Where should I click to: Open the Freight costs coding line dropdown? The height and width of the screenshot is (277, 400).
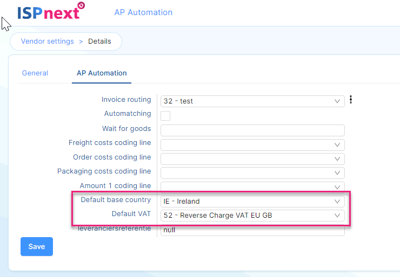click(x=252, y=144)
